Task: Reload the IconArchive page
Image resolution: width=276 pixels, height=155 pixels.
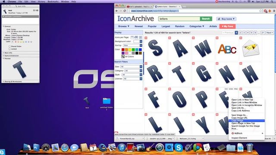Action: 125,11
